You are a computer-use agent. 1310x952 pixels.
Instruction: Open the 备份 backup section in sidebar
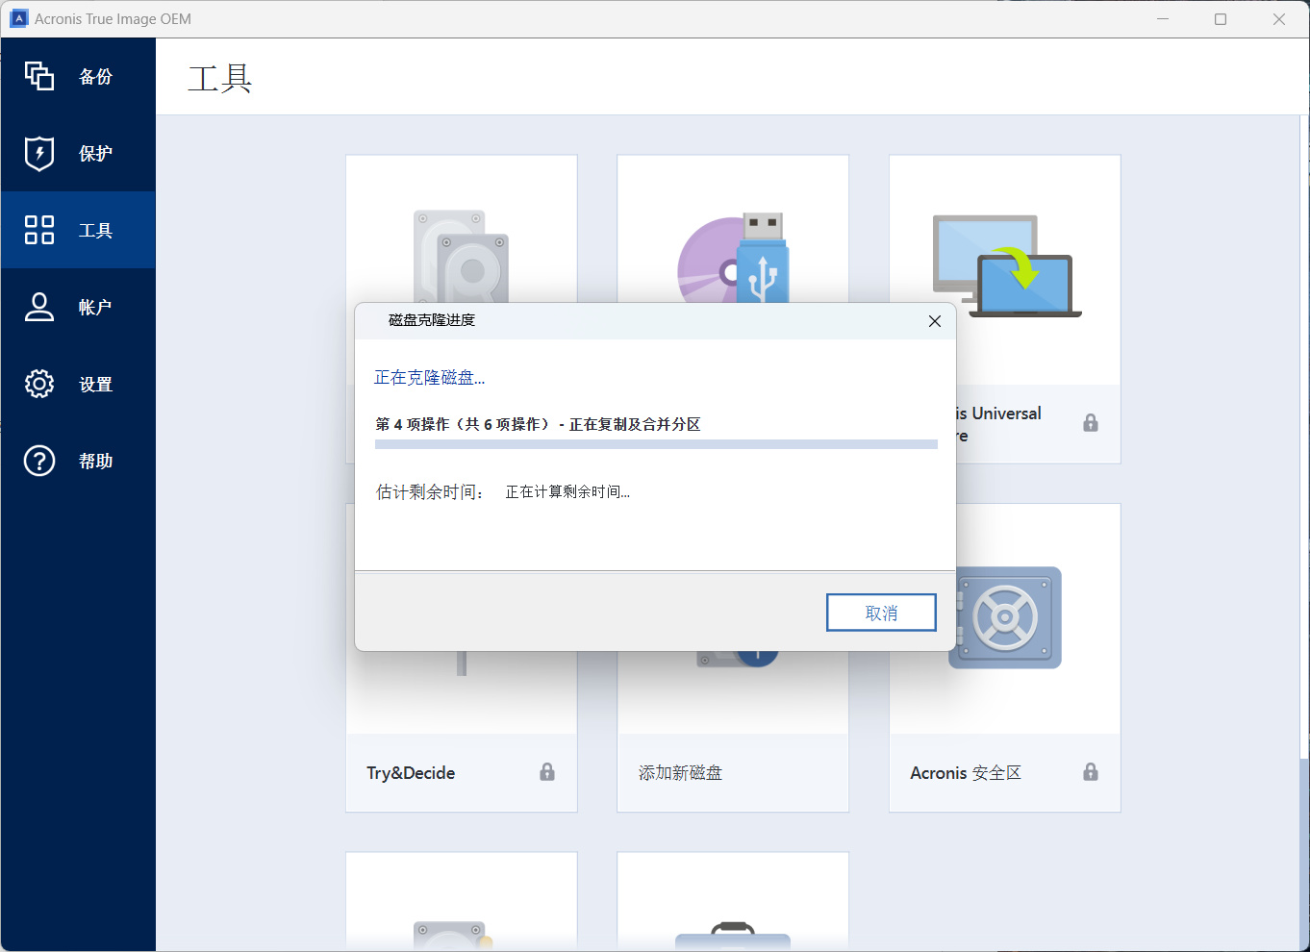(x=77, y=77)
